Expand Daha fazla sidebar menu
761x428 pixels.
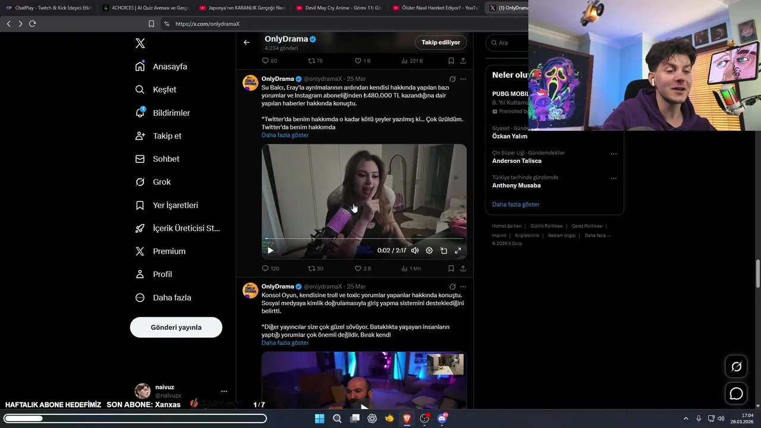pyautogui.click(x=163, y=298)
